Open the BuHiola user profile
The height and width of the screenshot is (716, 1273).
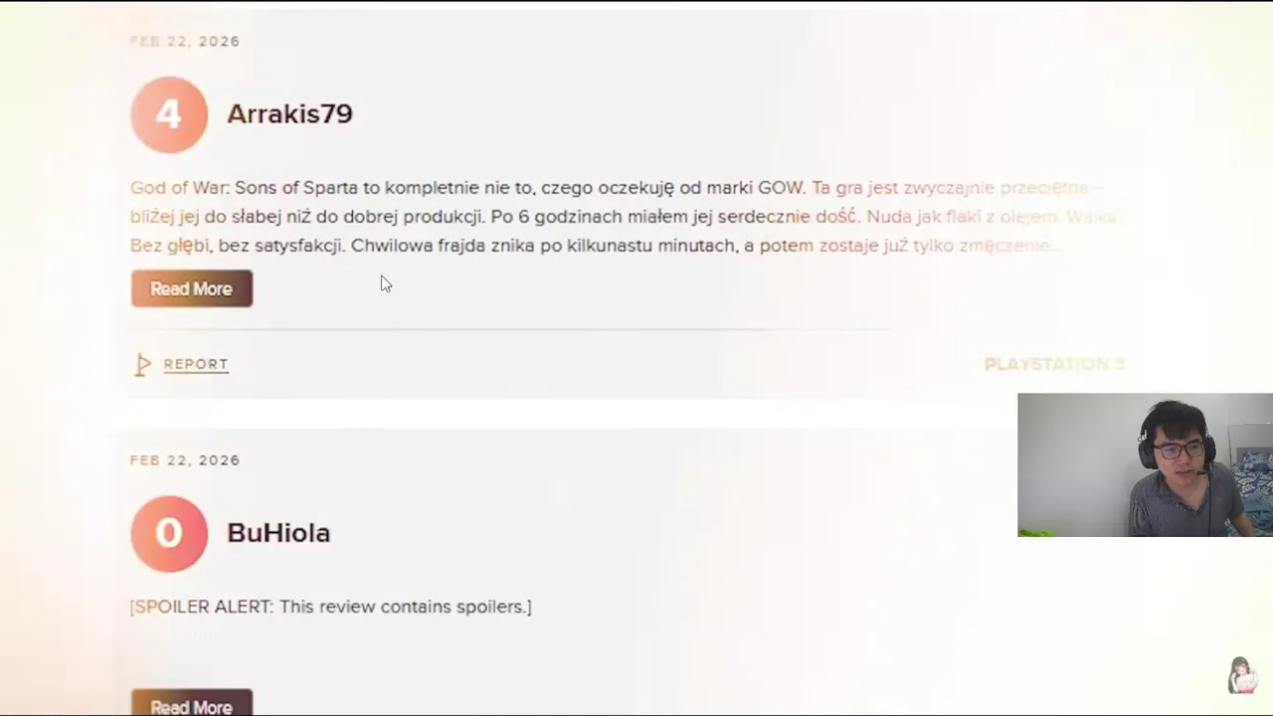tap(278, 533)
